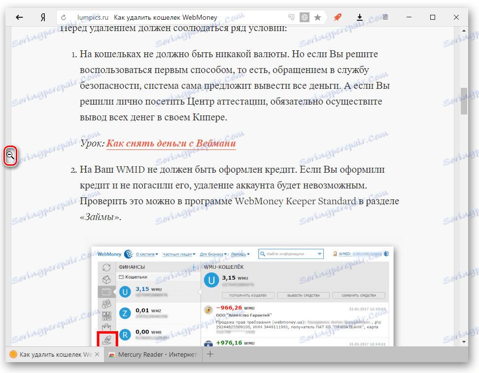This screenshot has width=479, height=373.
Task: Click the zoom-out magnifier on left edge
Action: point(10,156)
